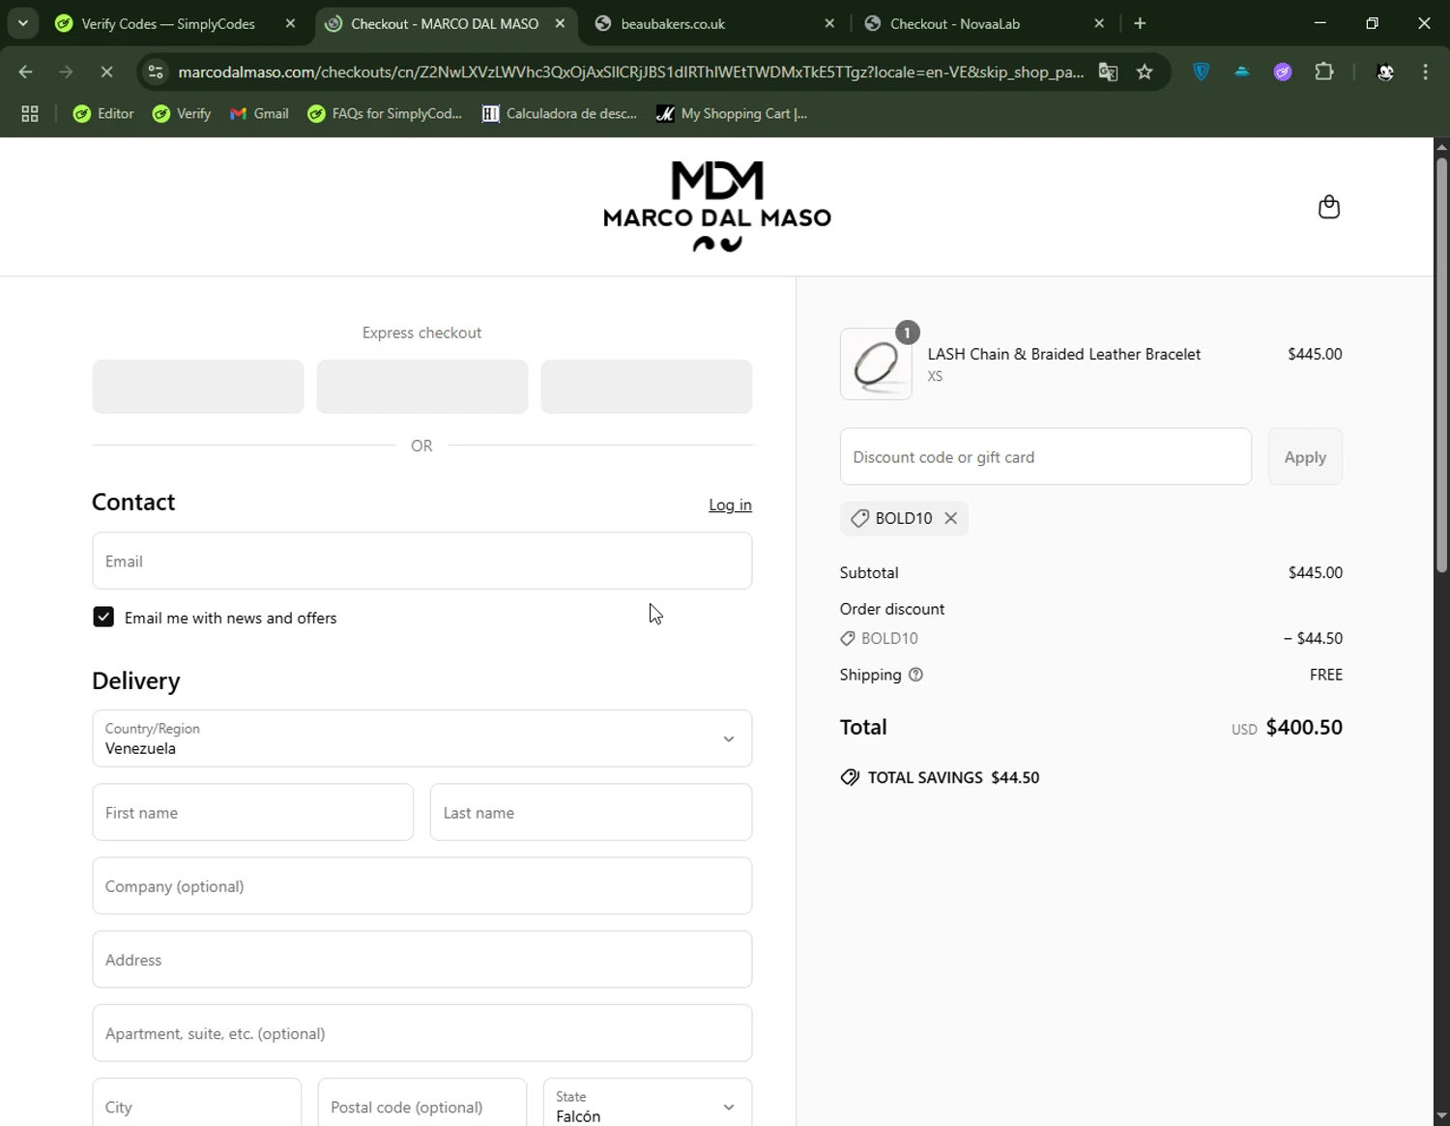Toggle Email me with news and offers
The width and height of the screenshot is (1450, 1126).
[103, 617]
